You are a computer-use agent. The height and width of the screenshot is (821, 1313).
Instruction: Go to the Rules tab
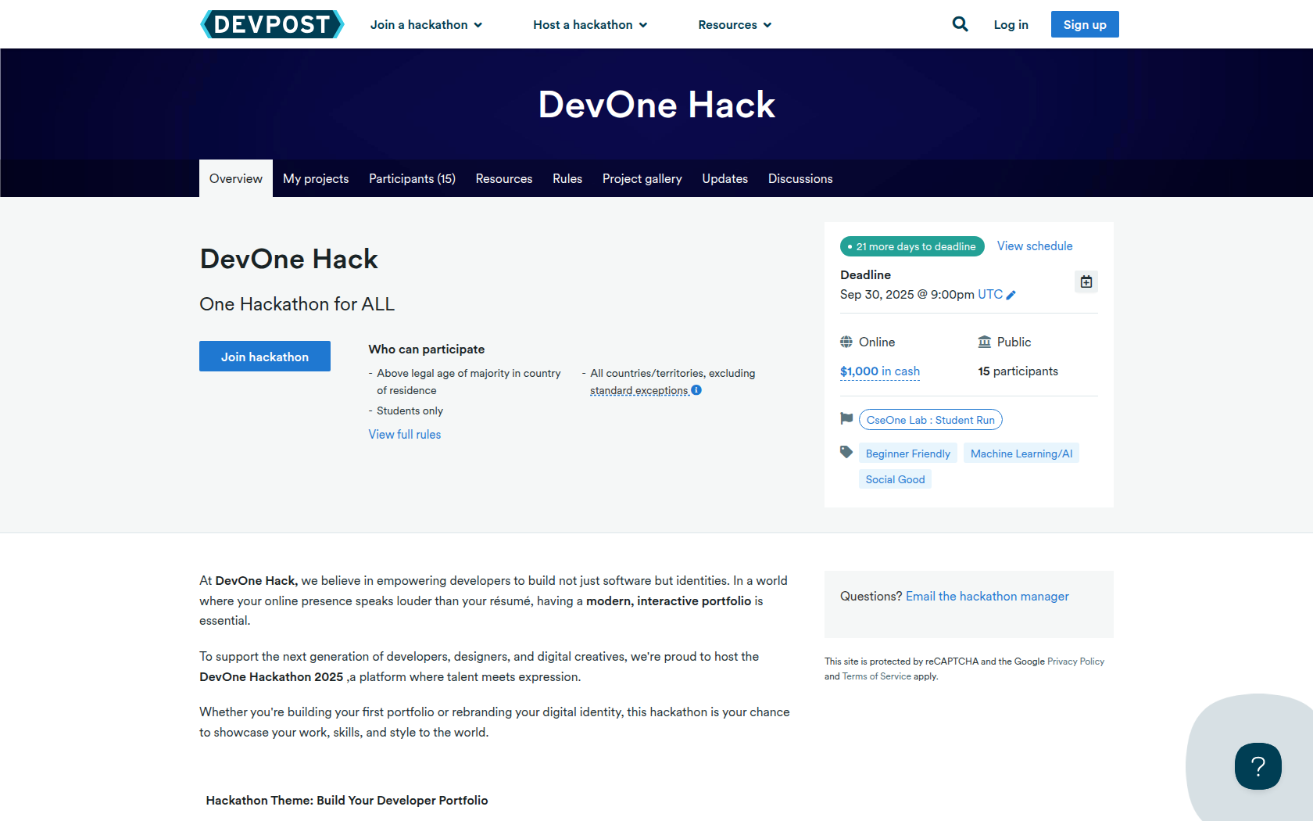point(567,179)
